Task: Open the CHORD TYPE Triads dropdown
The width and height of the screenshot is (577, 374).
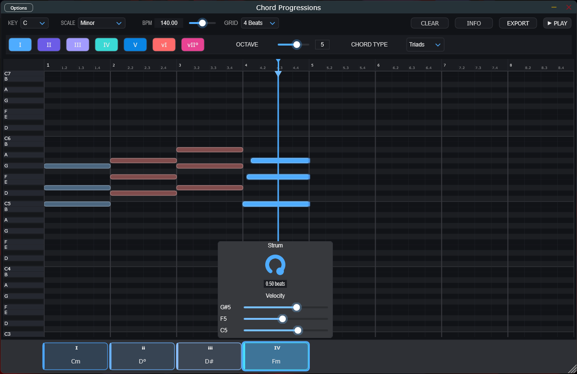Action: pyautogui.click(x=425, y=45)
